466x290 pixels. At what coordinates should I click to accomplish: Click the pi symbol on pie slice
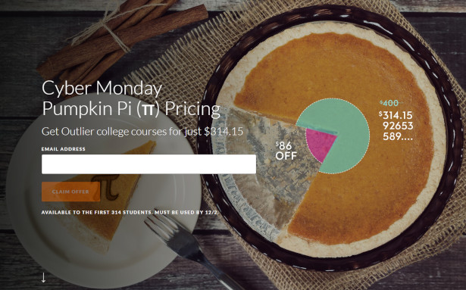point(106,186)
